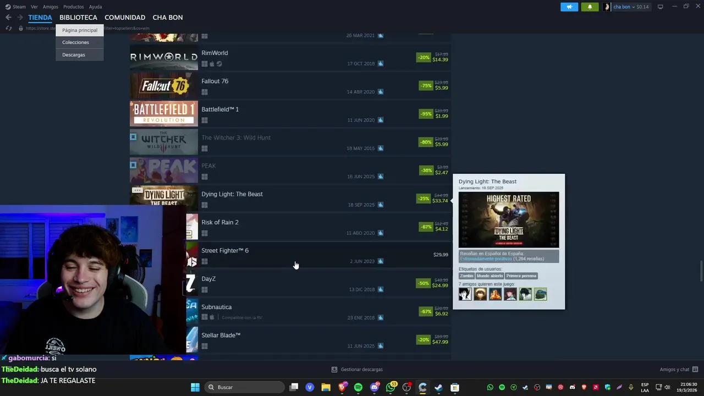Open the Ver menu

[x=34, y=7]
